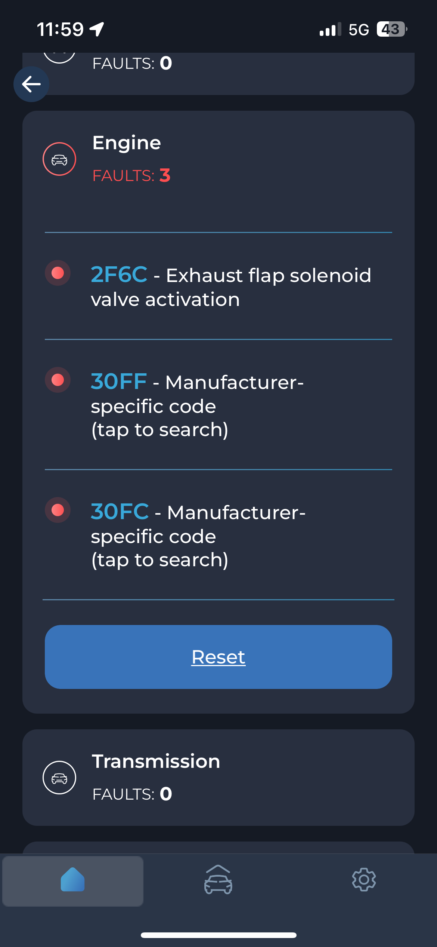
Task: Search the 30FF manufacturer-specific code
Action: coord(119,381)
